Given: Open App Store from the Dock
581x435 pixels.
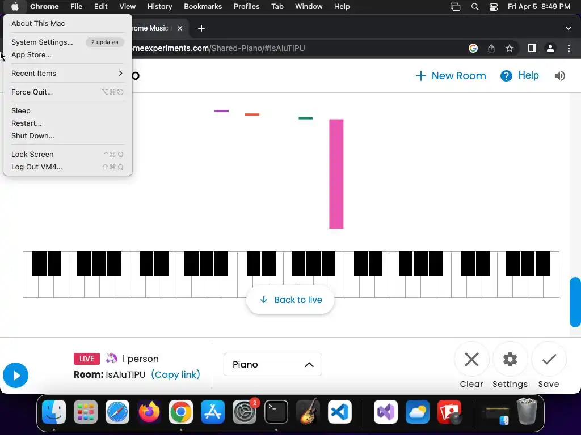Looking at the screenshot, I should pos(213,412).
